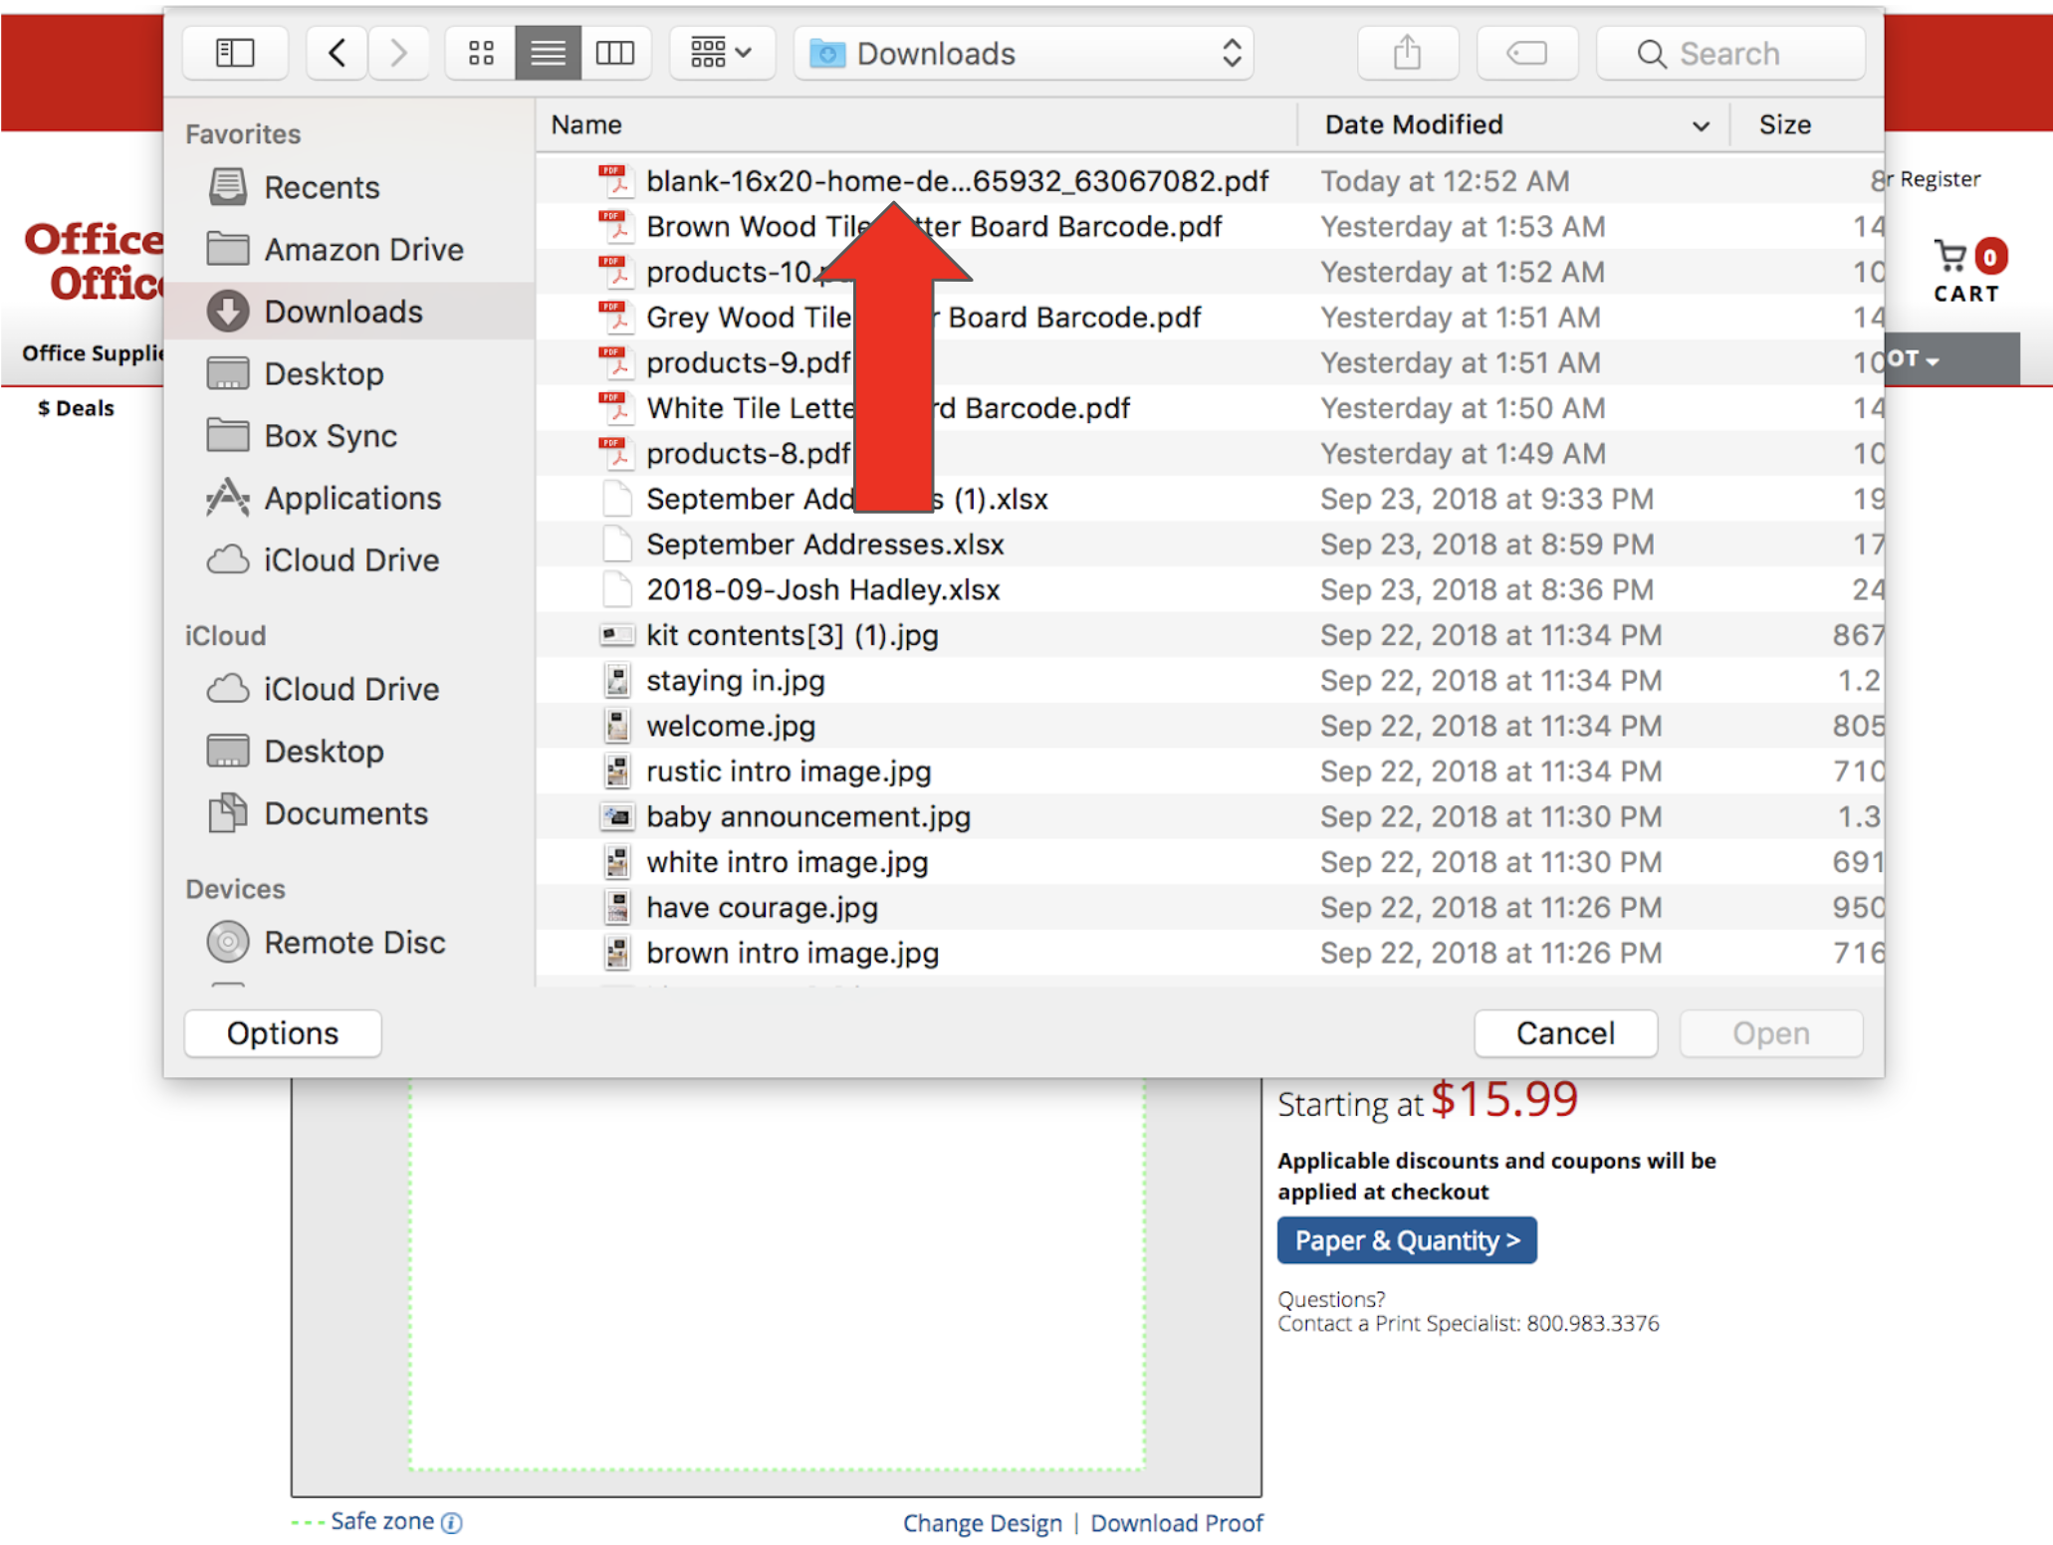Switch to column view
2053x1545 pixels.
(x=615, y=53)
